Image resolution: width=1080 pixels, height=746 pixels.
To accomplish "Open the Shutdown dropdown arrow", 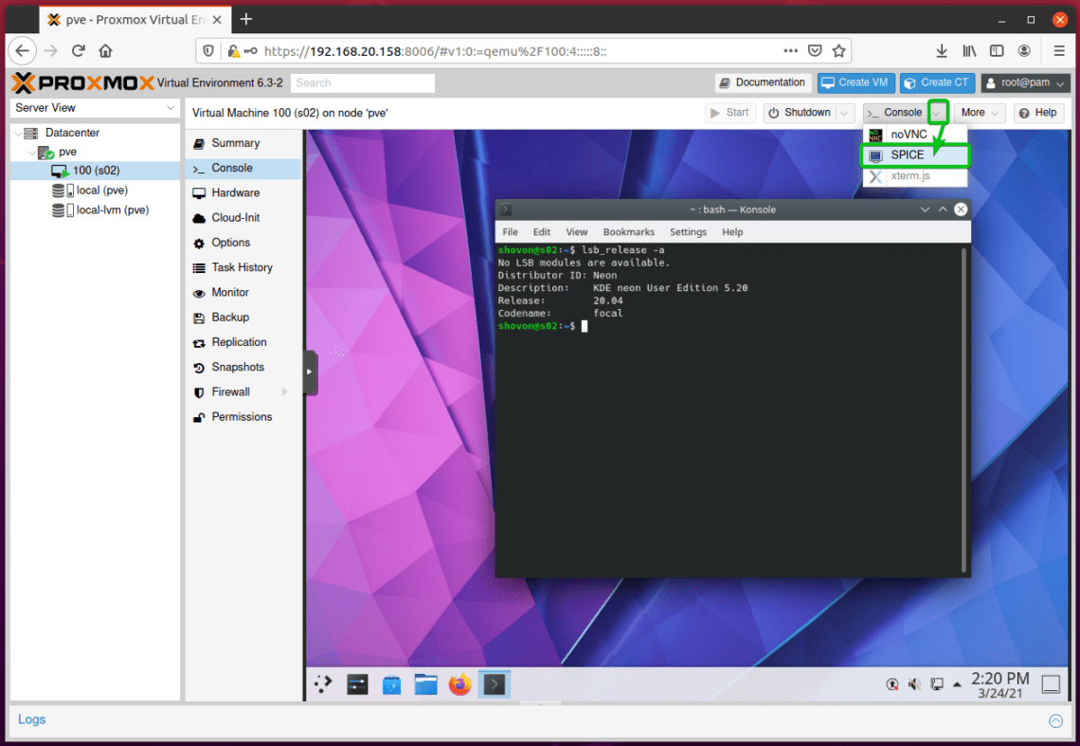I will point(845,113).
